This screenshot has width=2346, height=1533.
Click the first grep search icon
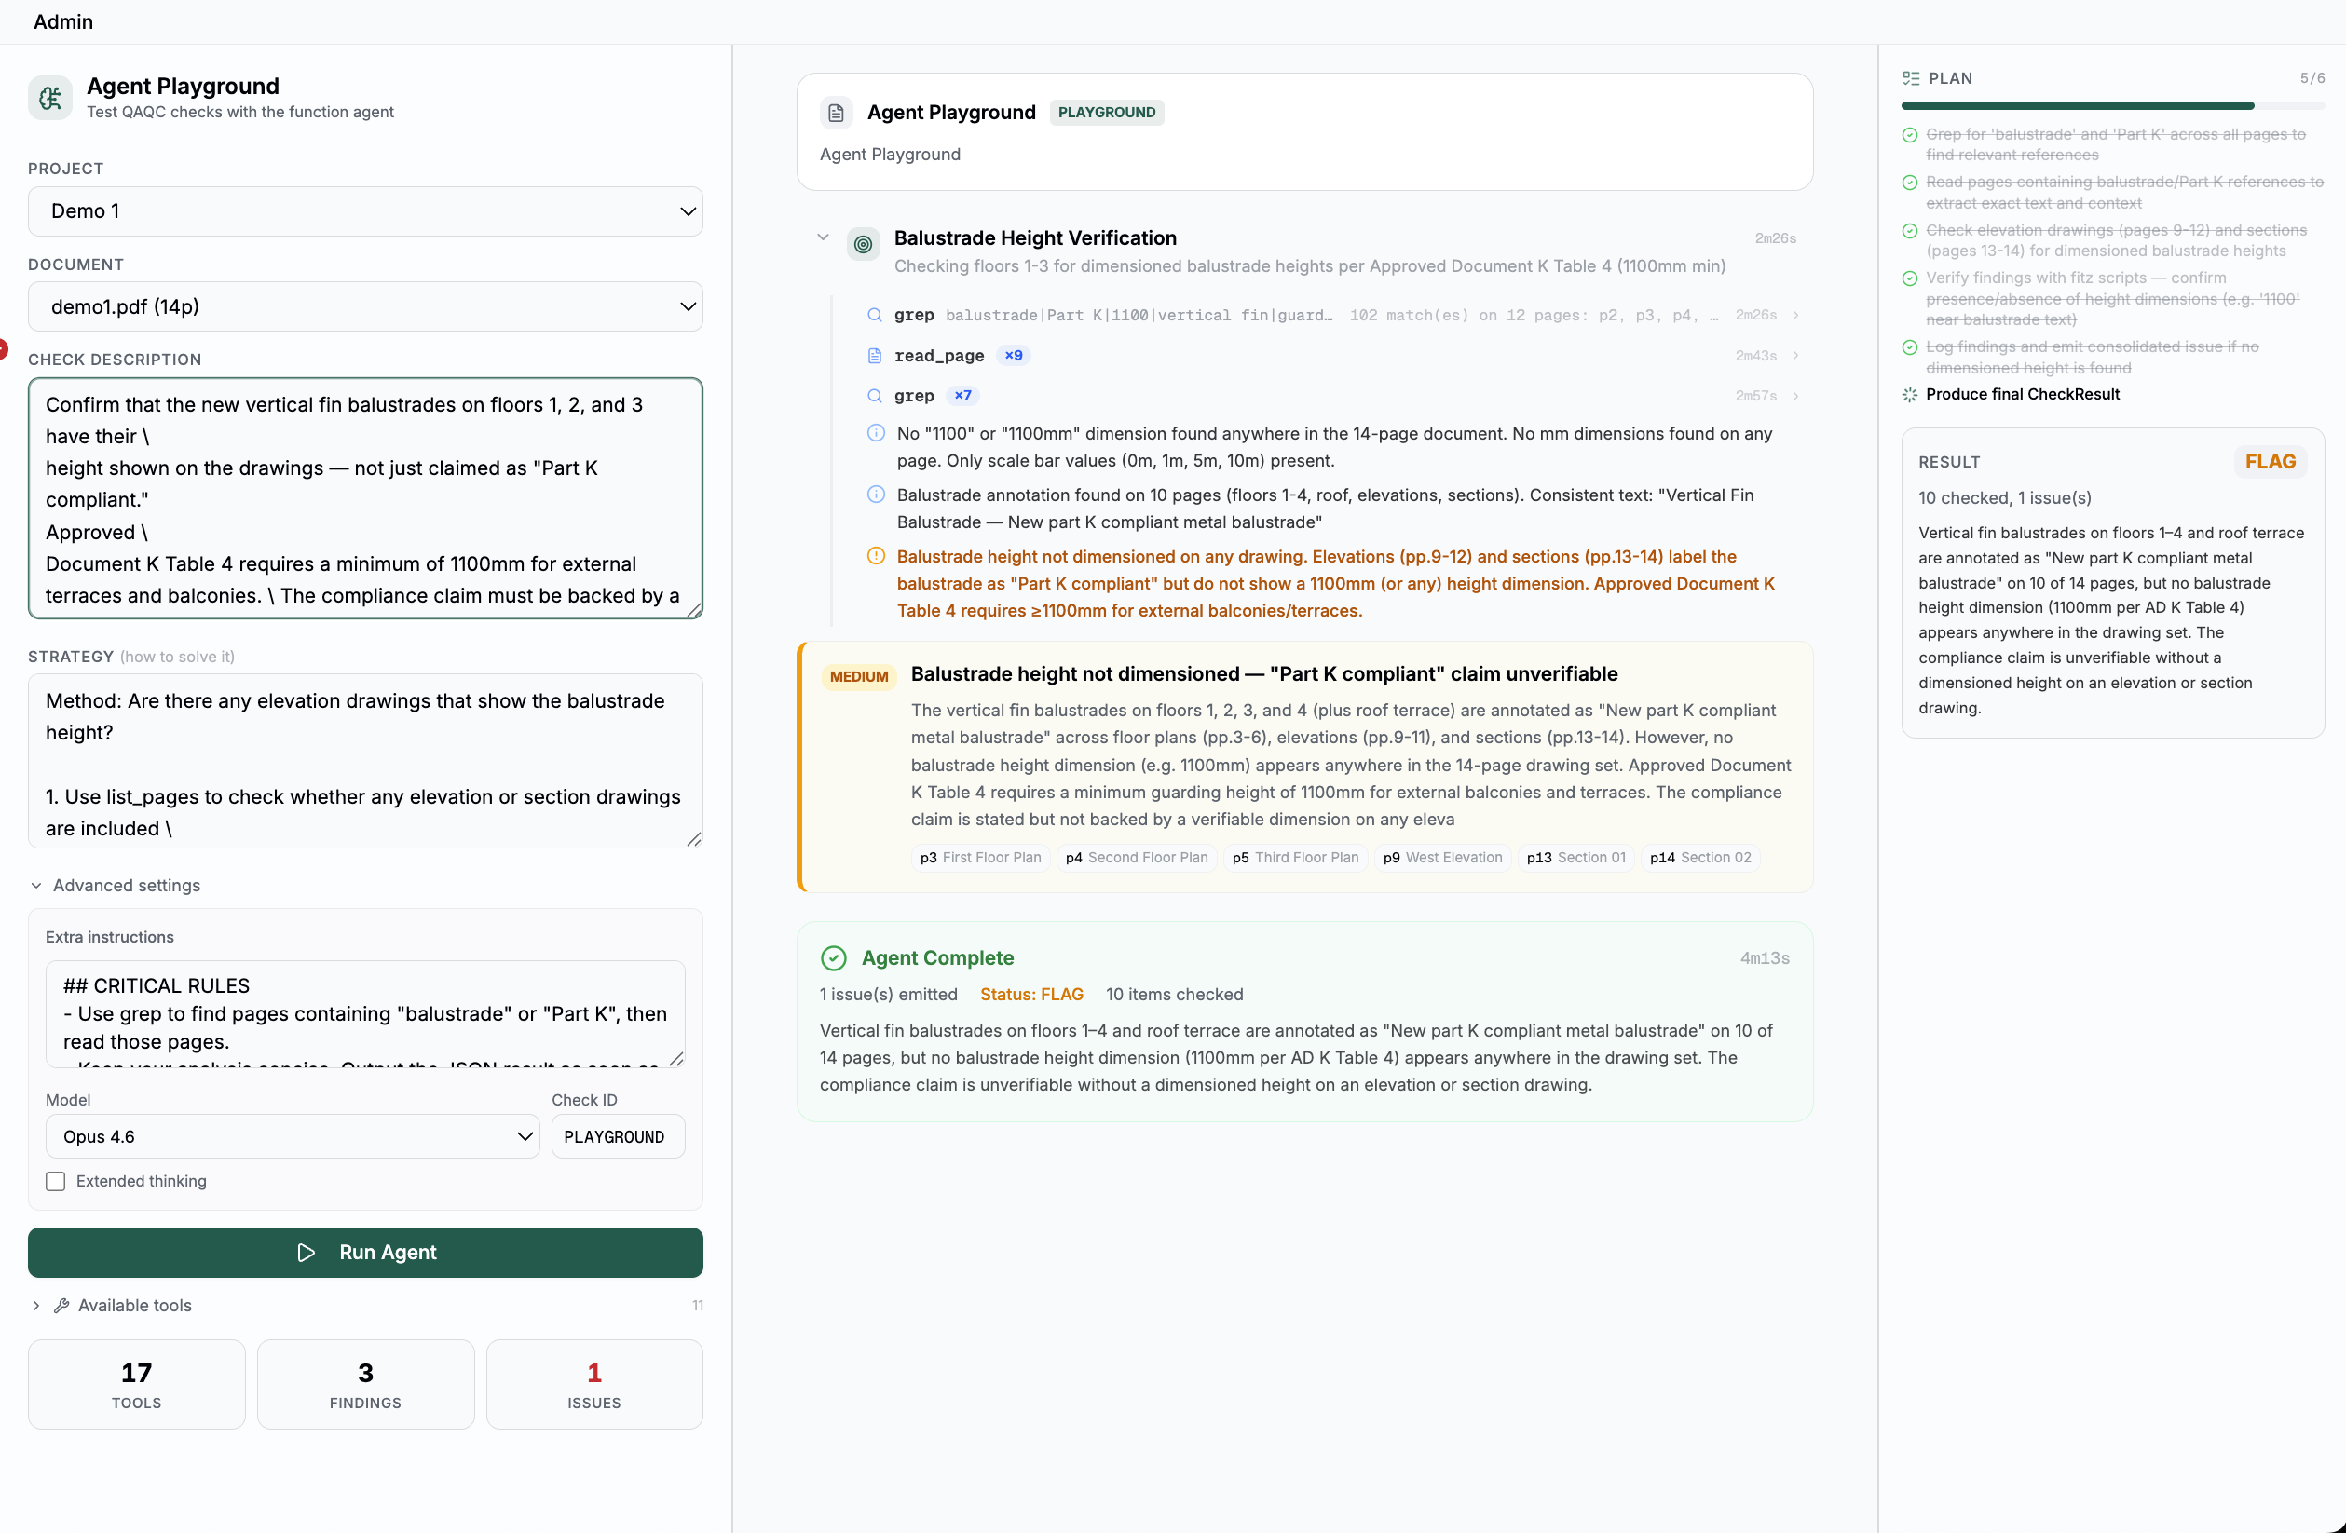tap(873, 316)
